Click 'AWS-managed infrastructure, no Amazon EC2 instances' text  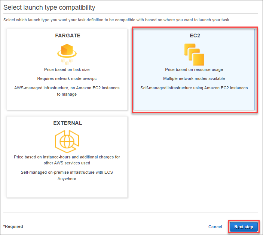pos(67,88)
